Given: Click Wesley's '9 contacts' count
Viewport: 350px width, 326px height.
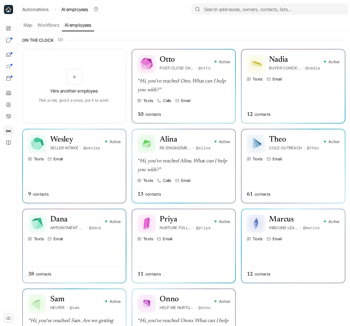Looking at the screenshot, I should coord(38,194).
